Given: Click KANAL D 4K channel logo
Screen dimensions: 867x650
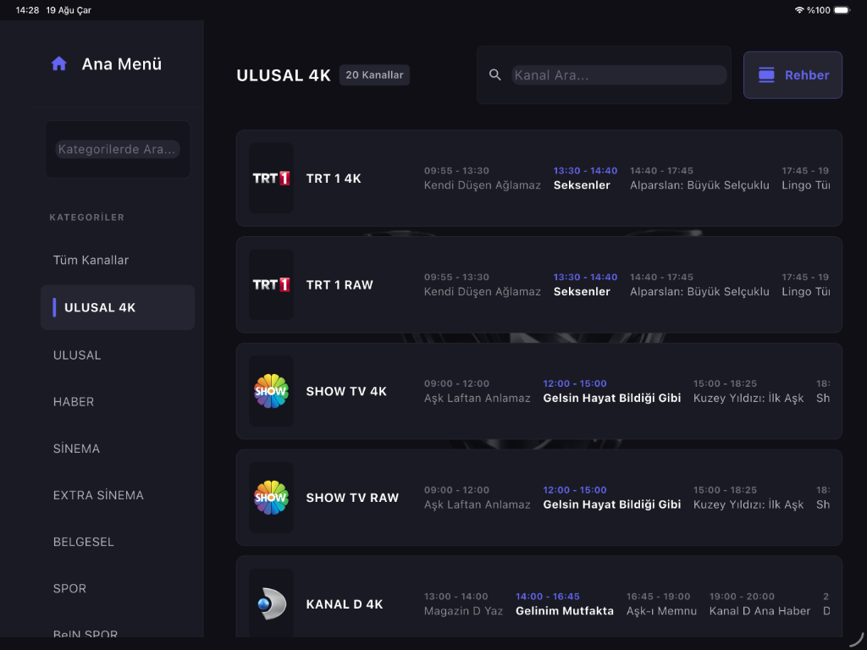Looking at the screenshot, I should [x=271, y=603].
